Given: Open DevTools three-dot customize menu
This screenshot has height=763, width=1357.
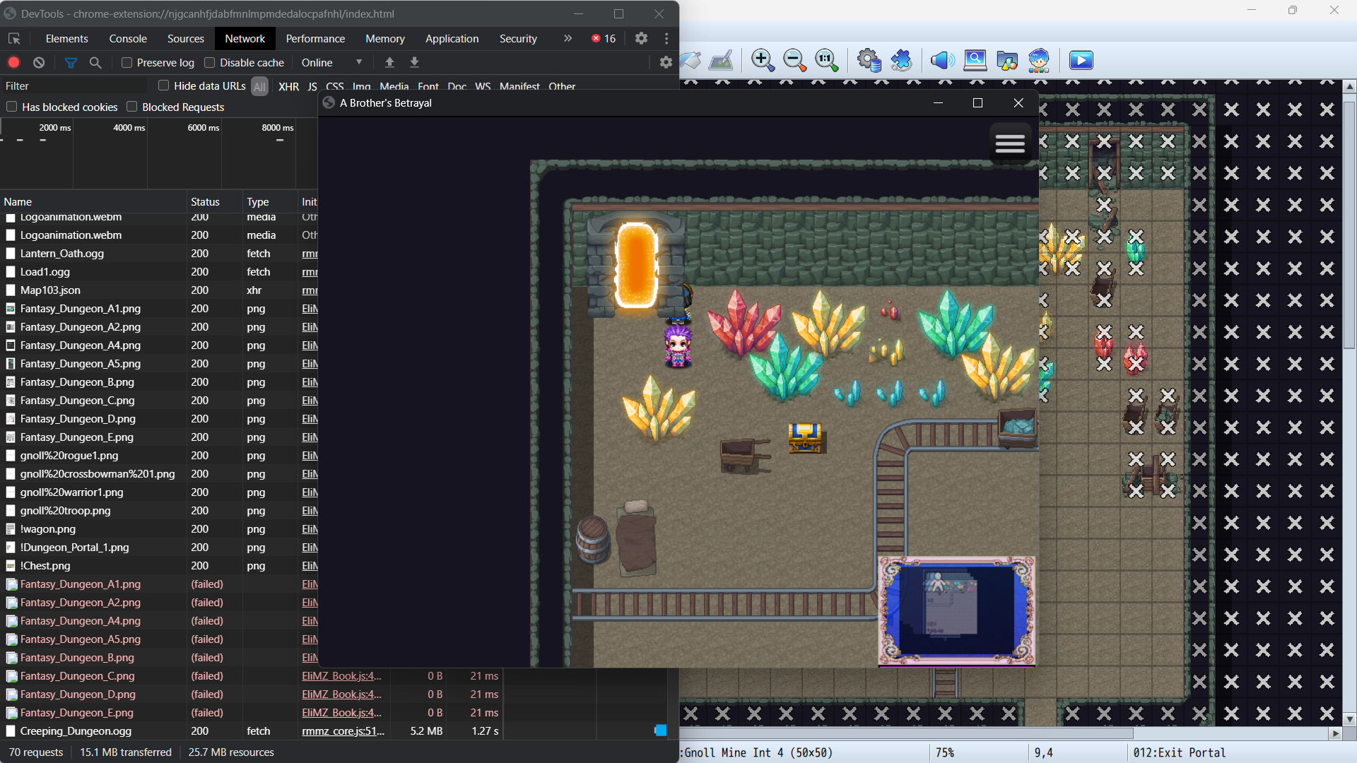Looking at the screenshot, I should click(666, 38).
